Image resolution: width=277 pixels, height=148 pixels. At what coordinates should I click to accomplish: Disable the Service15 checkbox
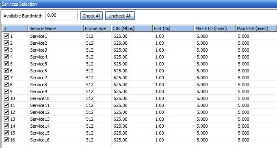pos(6,133)
